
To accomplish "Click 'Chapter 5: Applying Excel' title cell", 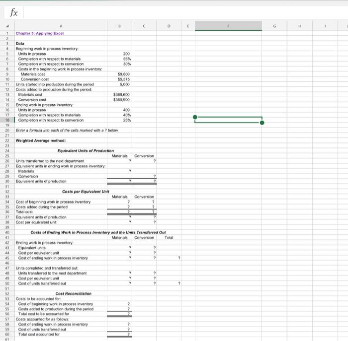I will coord(39,33).
